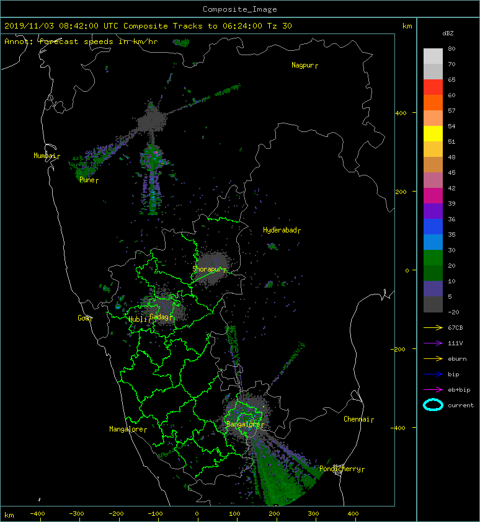Click the Composite_Image title text
Screen dimensions: 480x522
[x=240, y=9]
